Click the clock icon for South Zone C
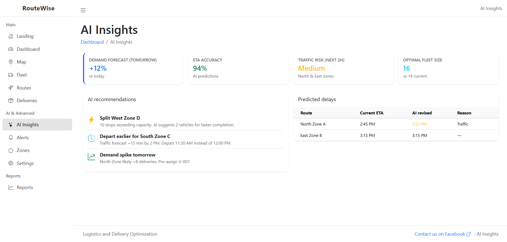 pyautogui.click(x=91, y=138)
